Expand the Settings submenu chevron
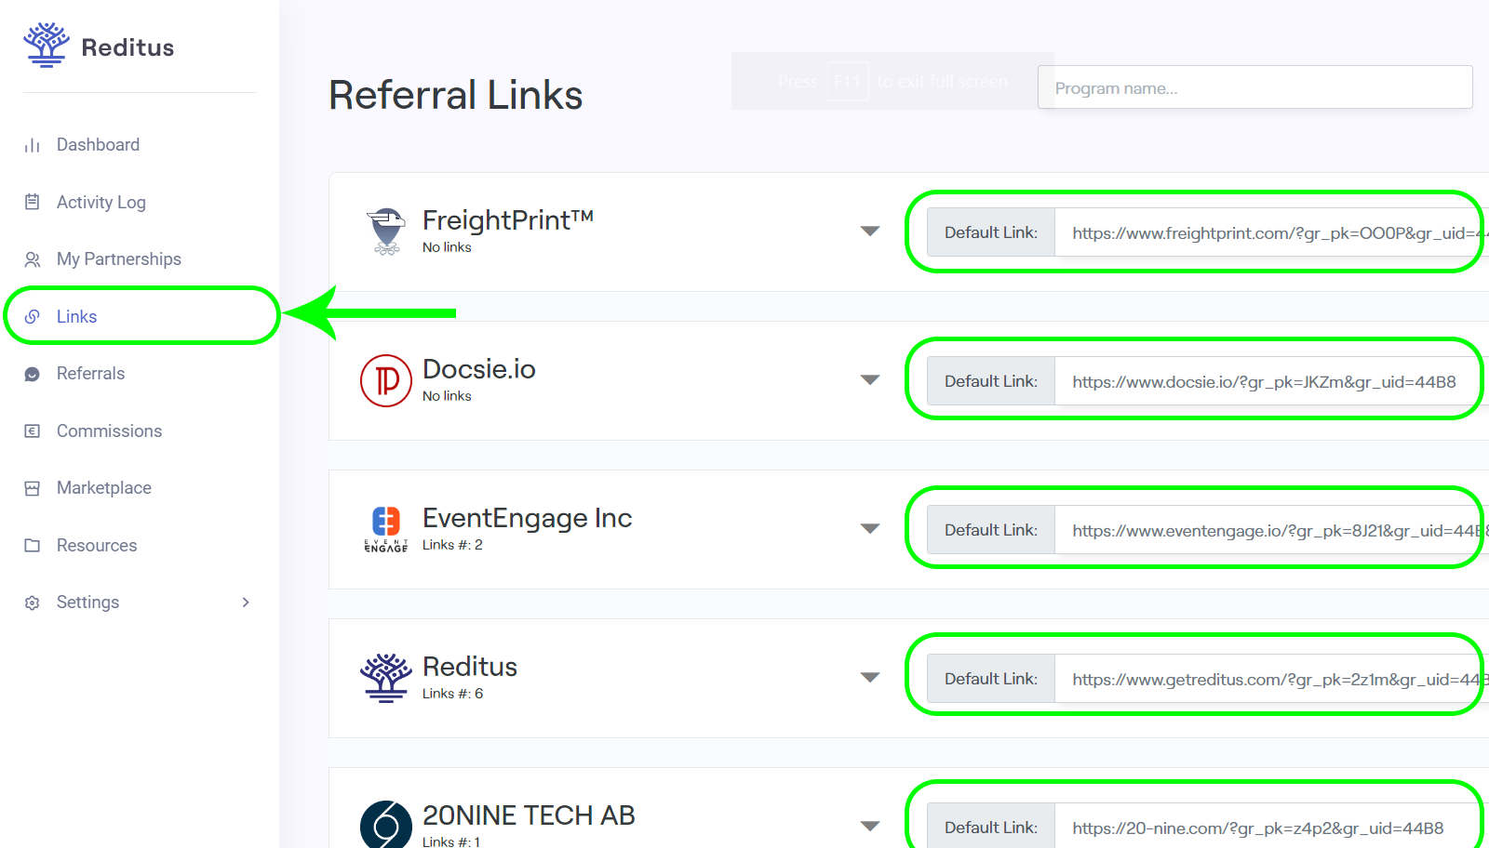1489x848 pixels. point(246,603)
